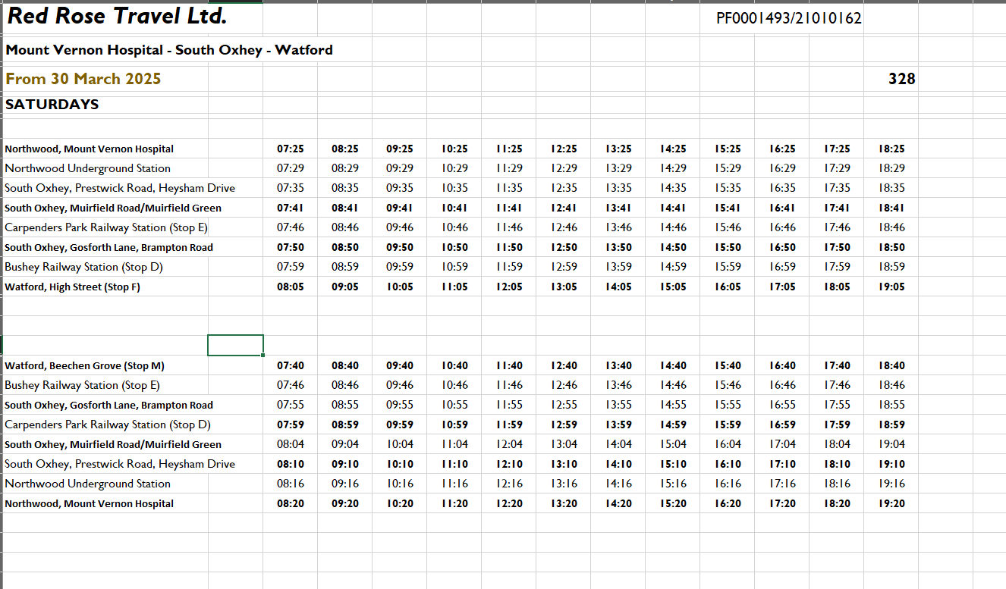Select 13:40 in Watford, Beechen Grove row
Screen dimensions: 1006x589
(x=618, y=365)
